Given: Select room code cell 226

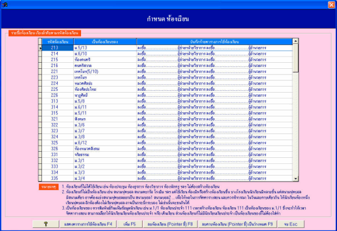Looking at the screenshot, I should (x=58, y=95).
